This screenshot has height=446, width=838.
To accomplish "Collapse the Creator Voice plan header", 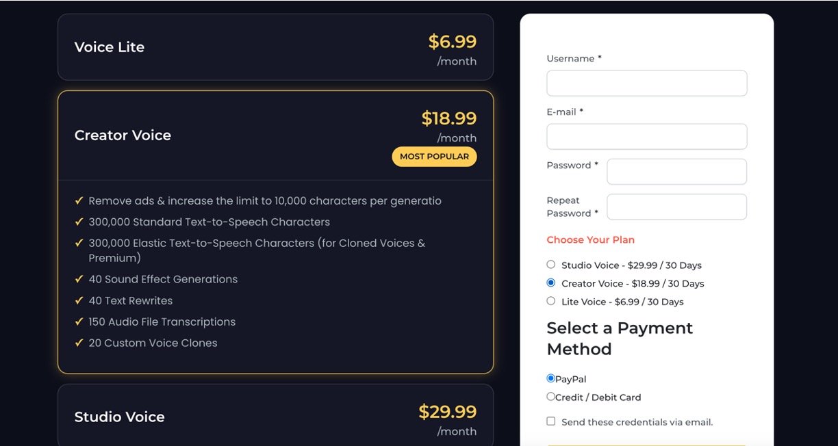I will click(275, 135).
